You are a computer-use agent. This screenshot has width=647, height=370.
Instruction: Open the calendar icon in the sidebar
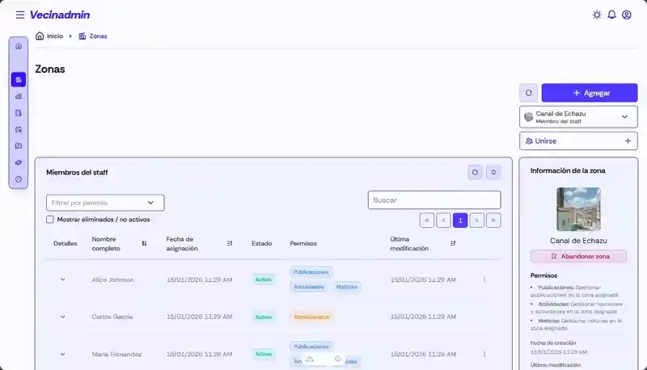pos(19,129)
